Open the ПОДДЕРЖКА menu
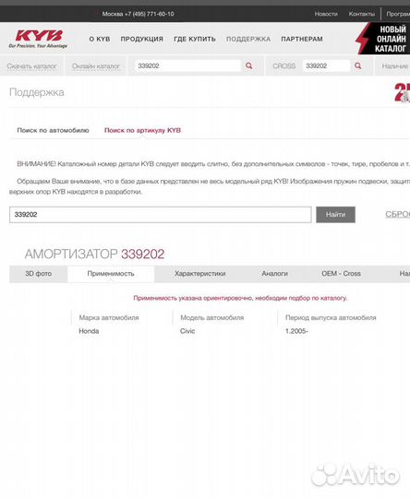The image size is (410, 498). tap(248, 39)
